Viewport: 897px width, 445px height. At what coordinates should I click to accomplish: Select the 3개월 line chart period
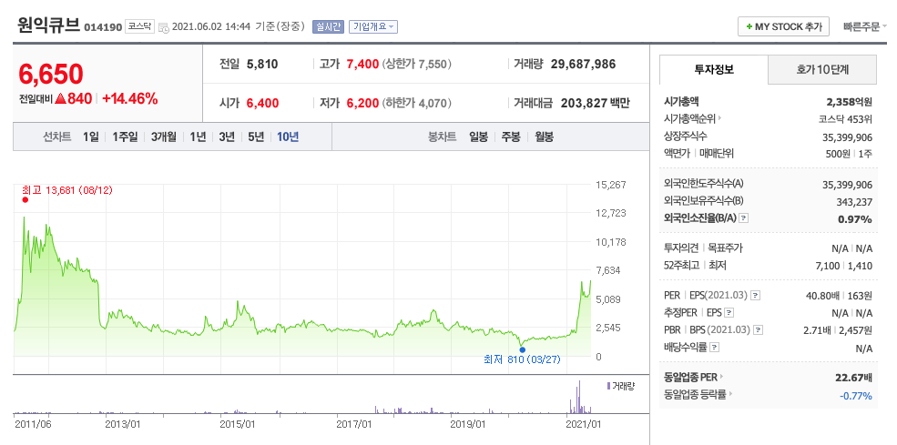click(x=164, y=137)
